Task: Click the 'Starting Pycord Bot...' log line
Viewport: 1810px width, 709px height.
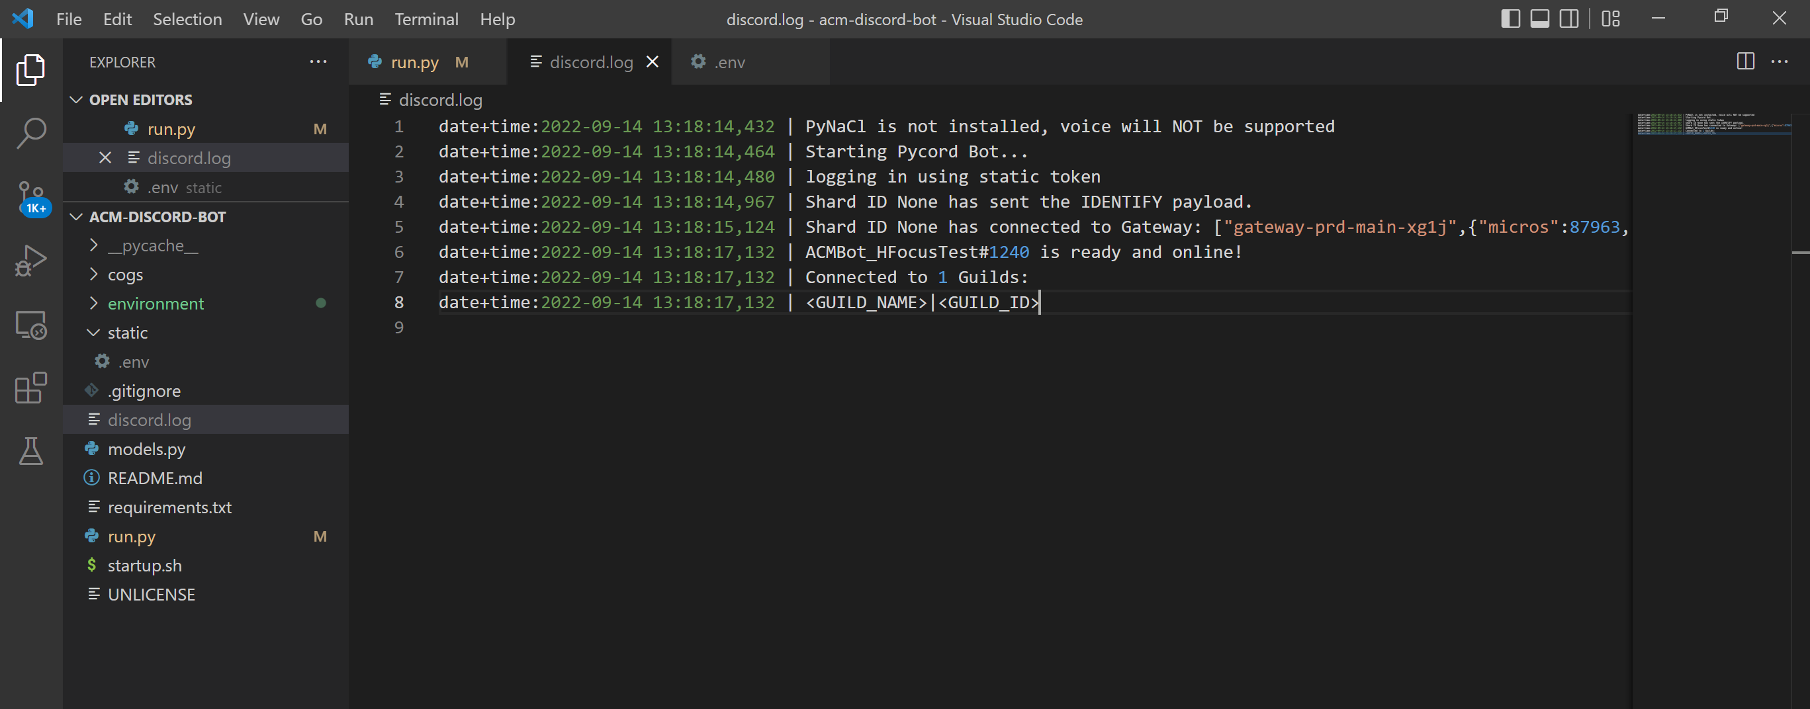Action: (x=916, y=151)
